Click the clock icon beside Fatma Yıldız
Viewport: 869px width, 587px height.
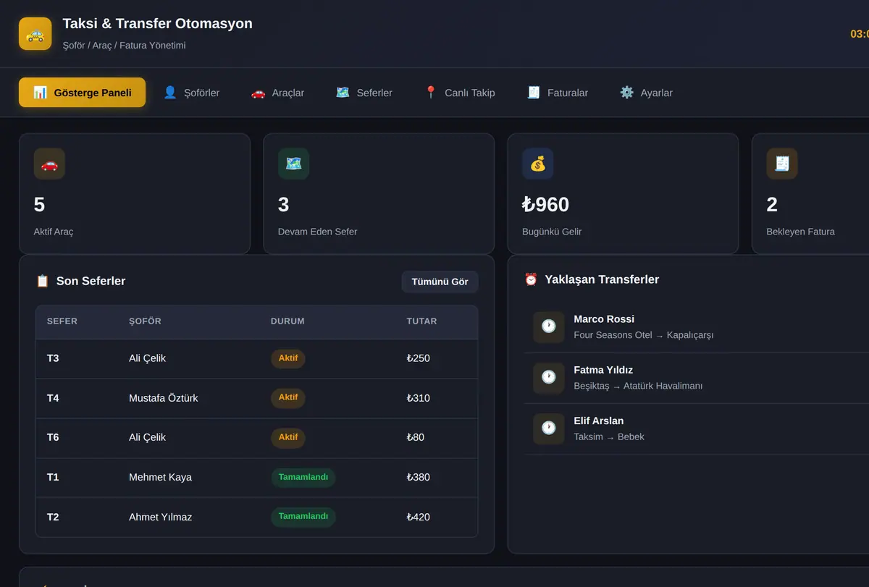(549, 378)
